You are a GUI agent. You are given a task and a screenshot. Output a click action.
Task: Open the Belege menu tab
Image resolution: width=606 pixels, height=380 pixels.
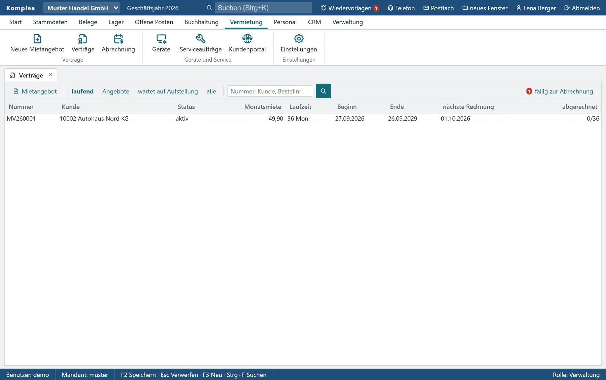coord(88,22)
